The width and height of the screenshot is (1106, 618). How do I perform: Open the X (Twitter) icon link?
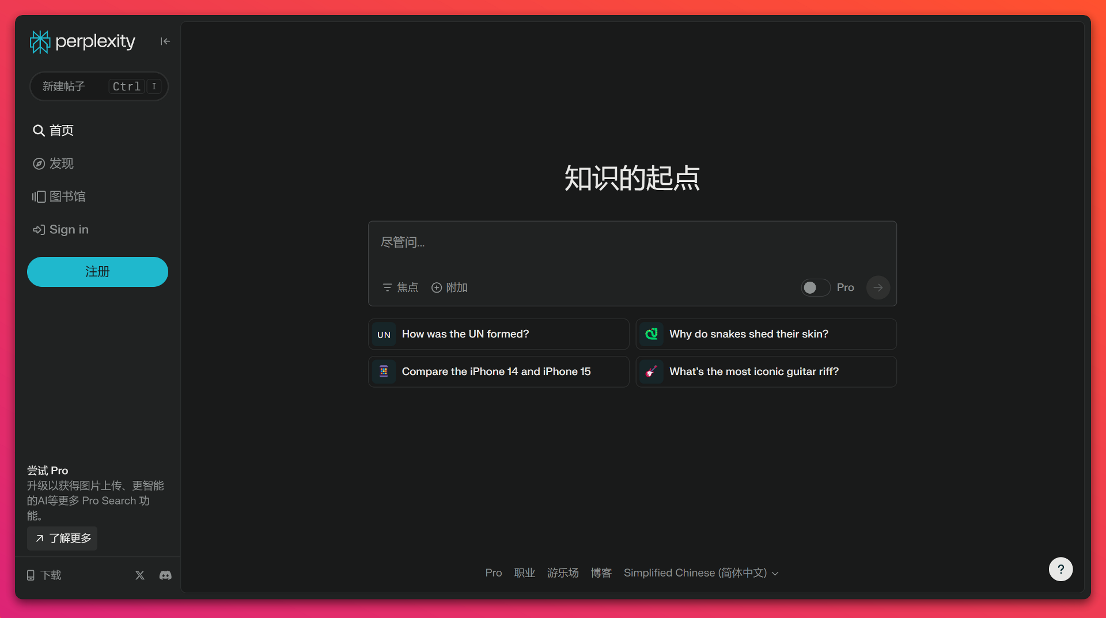(140, 575)
